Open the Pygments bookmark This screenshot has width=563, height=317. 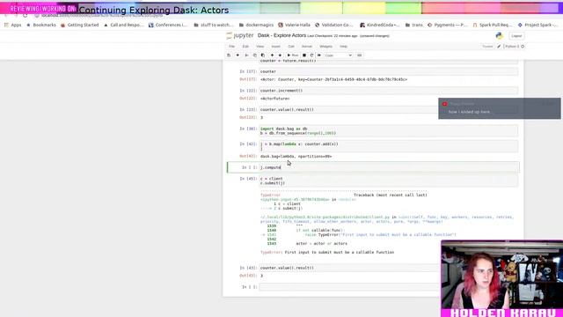point(448,25)
